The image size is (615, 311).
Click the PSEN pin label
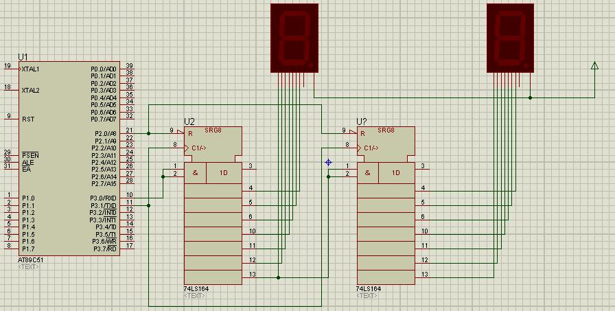[30, 155]
